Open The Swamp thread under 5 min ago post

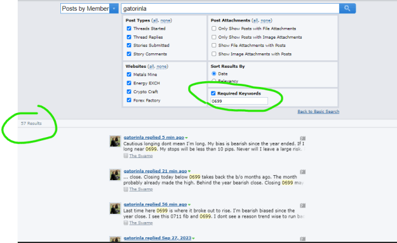click(141, 156)
